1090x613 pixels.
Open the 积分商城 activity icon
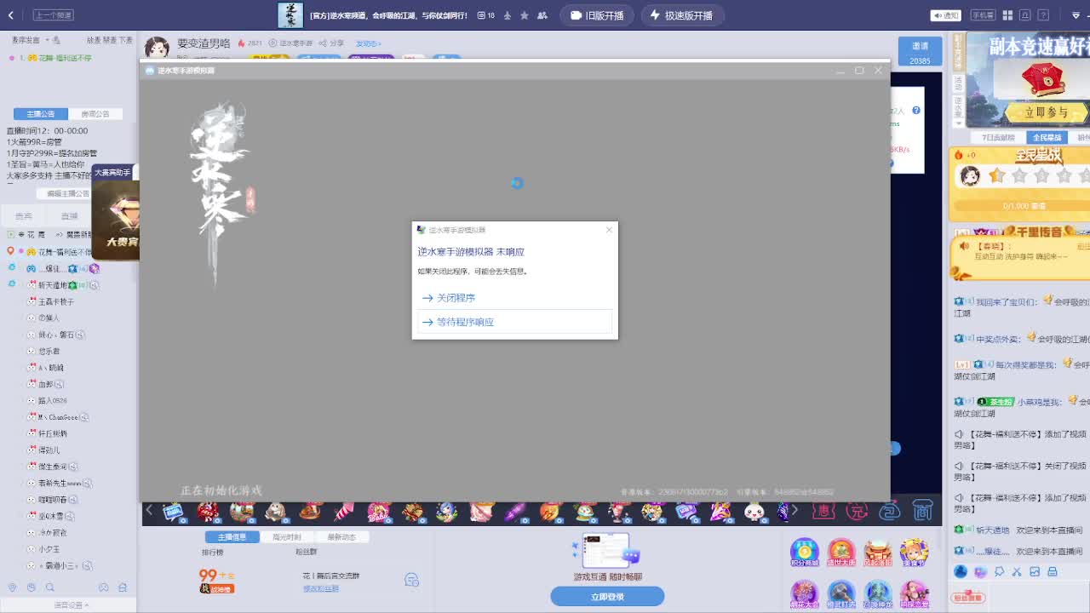[804, 553]
